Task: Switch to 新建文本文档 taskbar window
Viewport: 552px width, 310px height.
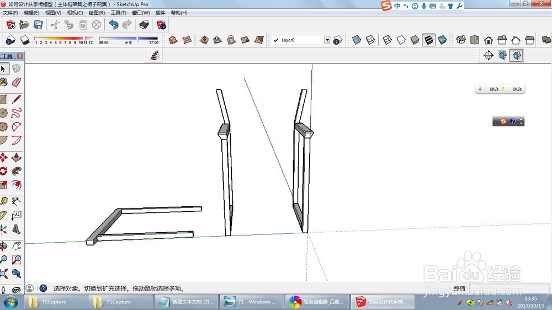Action: coord(187,302)
